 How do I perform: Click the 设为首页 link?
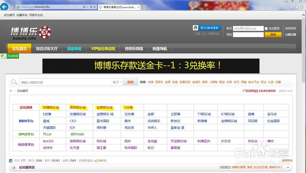[9, 15]
